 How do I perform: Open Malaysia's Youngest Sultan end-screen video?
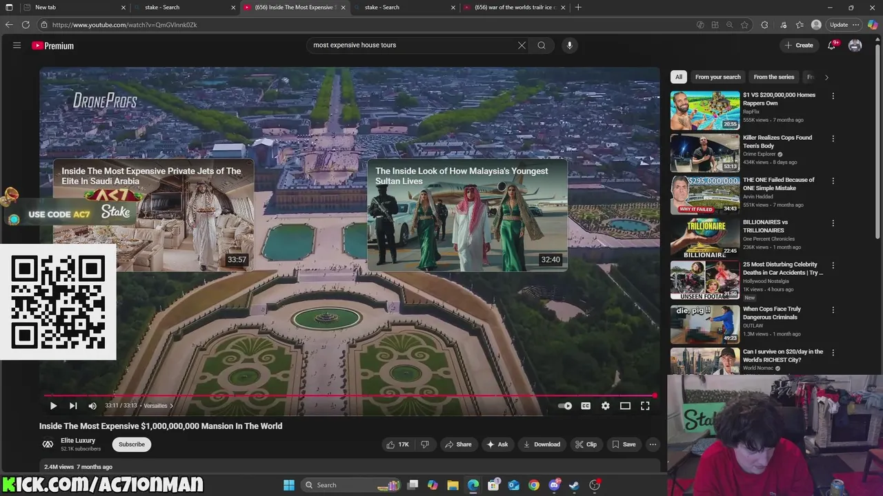(x=467, y=216)
